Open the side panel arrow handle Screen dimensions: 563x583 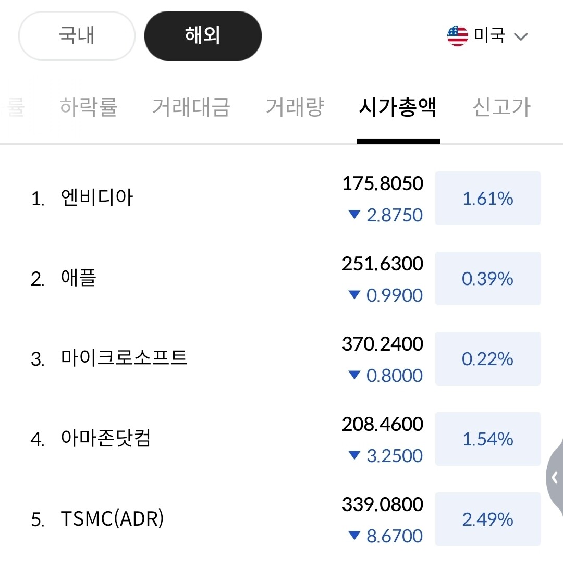[555, 477]
